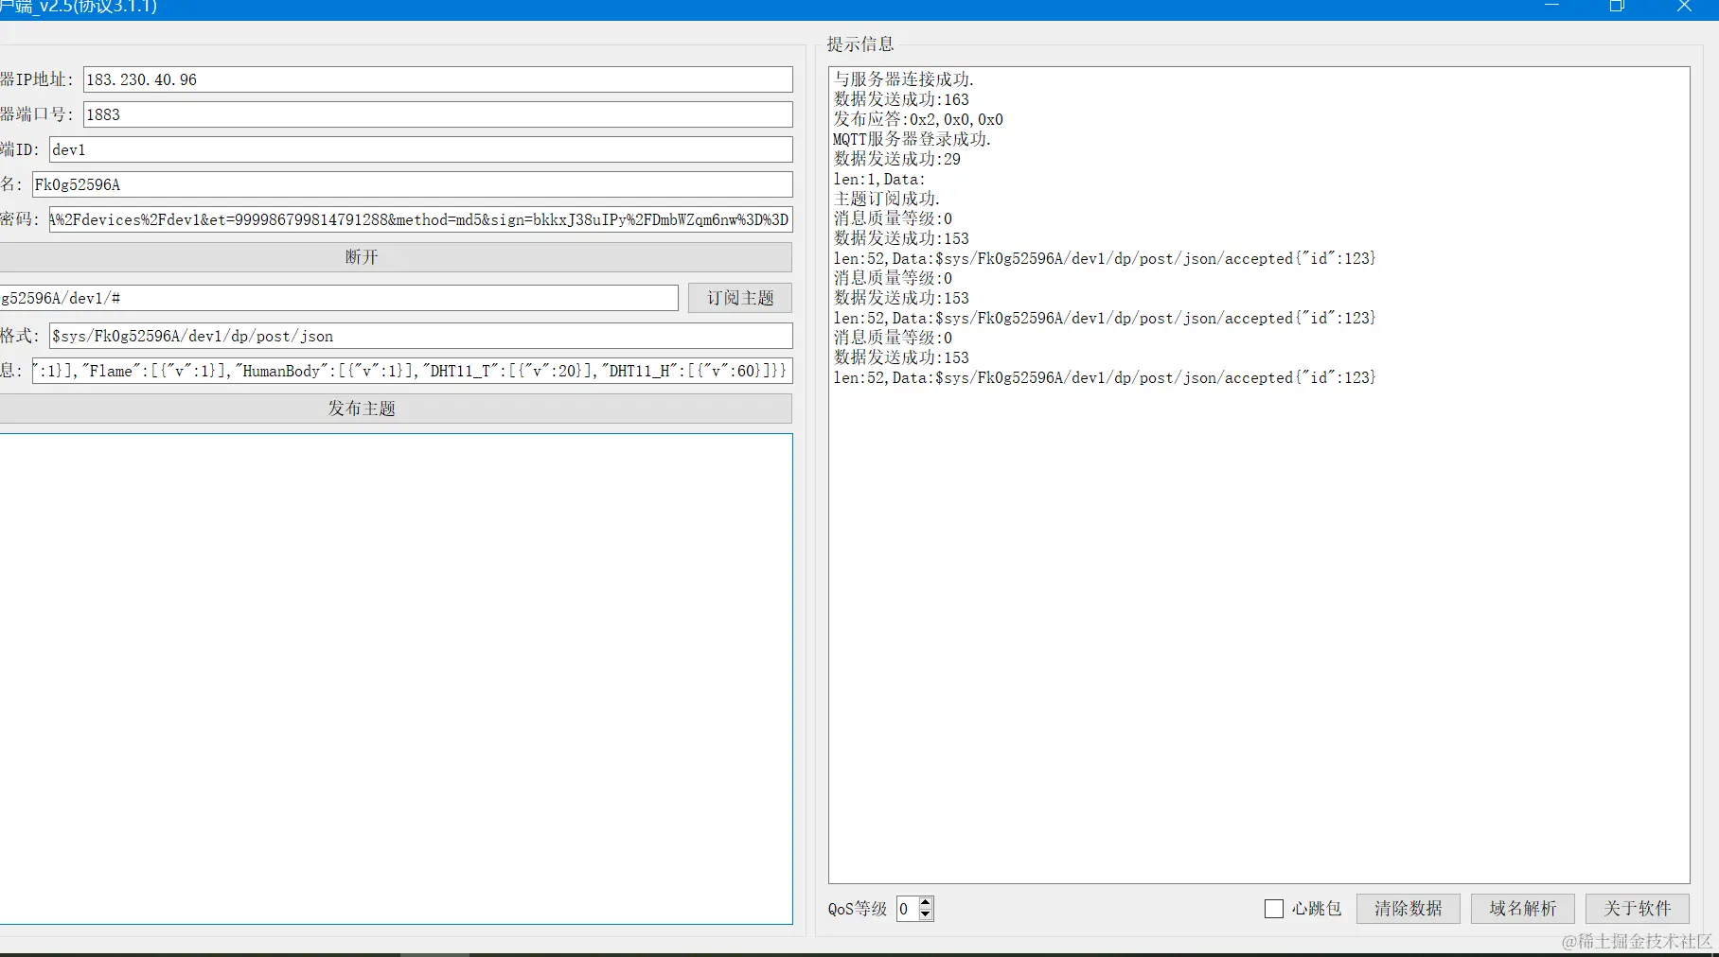Click the 发布主题 publish button
1719x957 pixels.
(395, 409)
